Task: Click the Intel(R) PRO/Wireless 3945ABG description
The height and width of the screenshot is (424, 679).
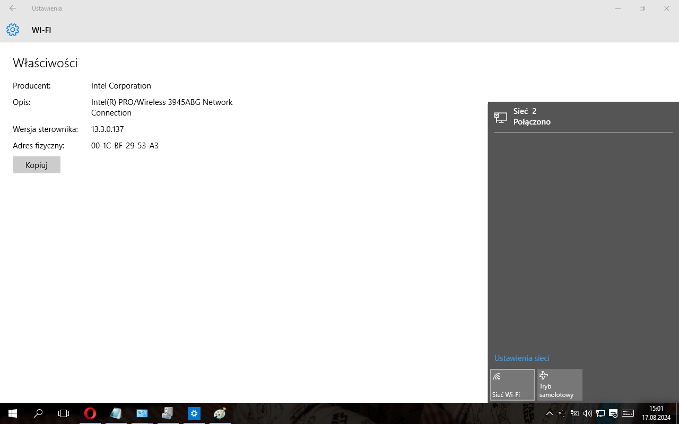Action: pyautogui.click(x=162, y=107)
